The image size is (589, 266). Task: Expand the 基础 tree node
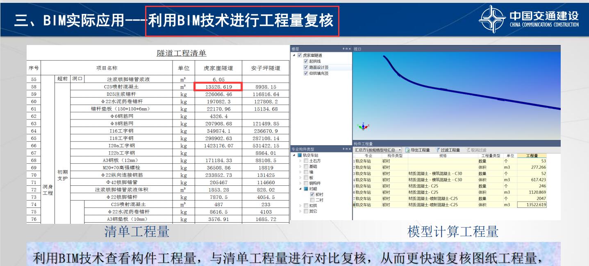point(300,167)
